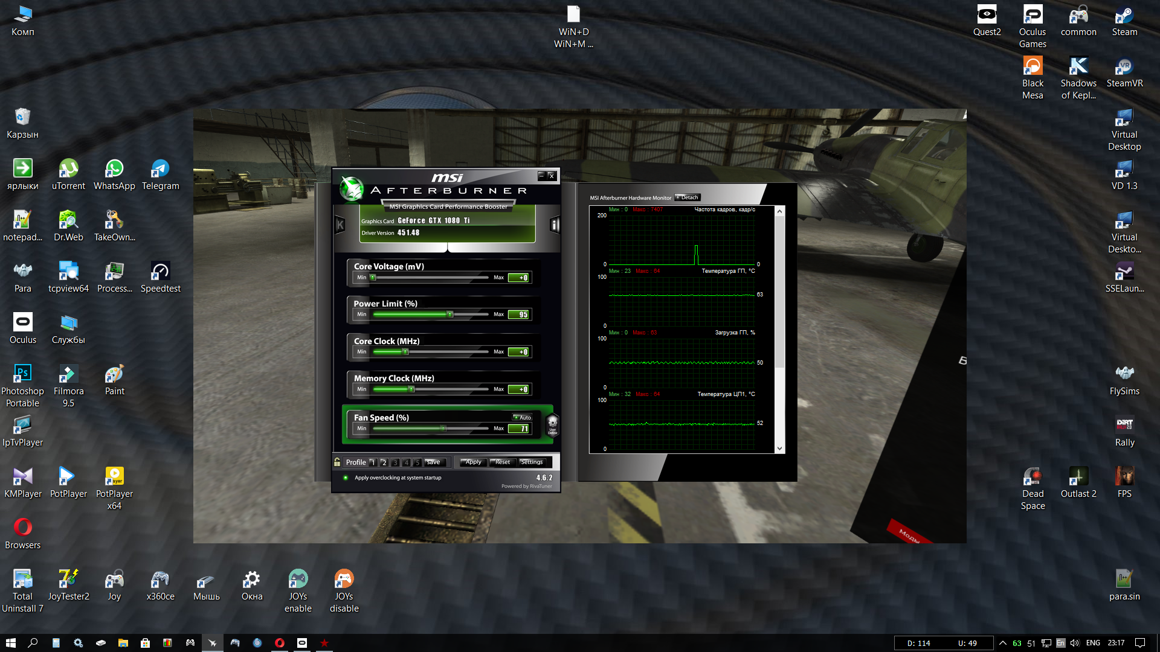
Task: Click Opera icon in the taskbar
Action: [x=279, y=643]
